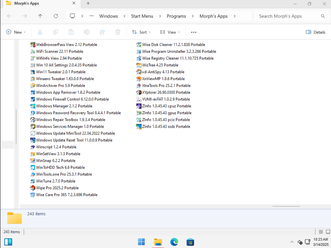Click the This PC monitor icon in address bar
The height and width of the screenshot is (248, 331).
(72, 16)
